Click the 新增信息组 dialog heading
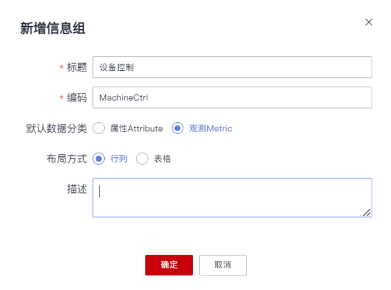 pos(53,27)
